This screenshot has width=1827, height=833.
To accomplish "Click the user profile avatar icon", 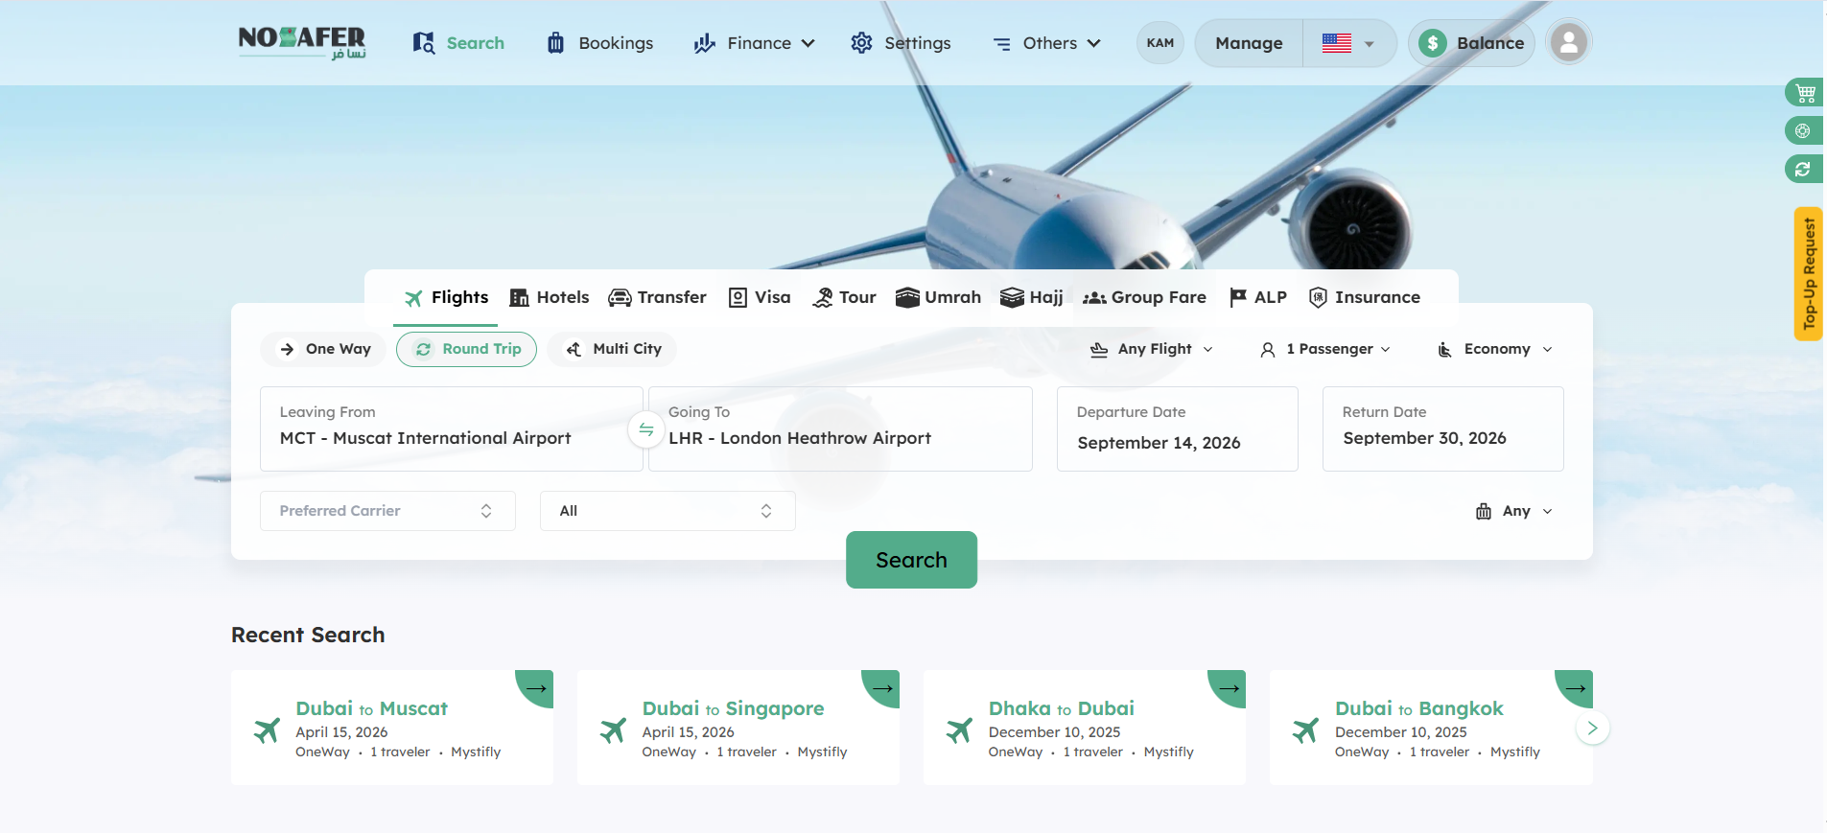I will (1568, 43).
